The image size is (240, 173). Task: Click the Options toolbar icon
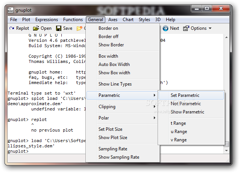pyautogui.click(x=186, y=28)
